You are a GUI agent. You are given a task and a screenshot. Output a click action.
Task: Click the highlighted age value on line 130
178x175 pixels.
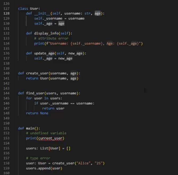click(61, 24)
